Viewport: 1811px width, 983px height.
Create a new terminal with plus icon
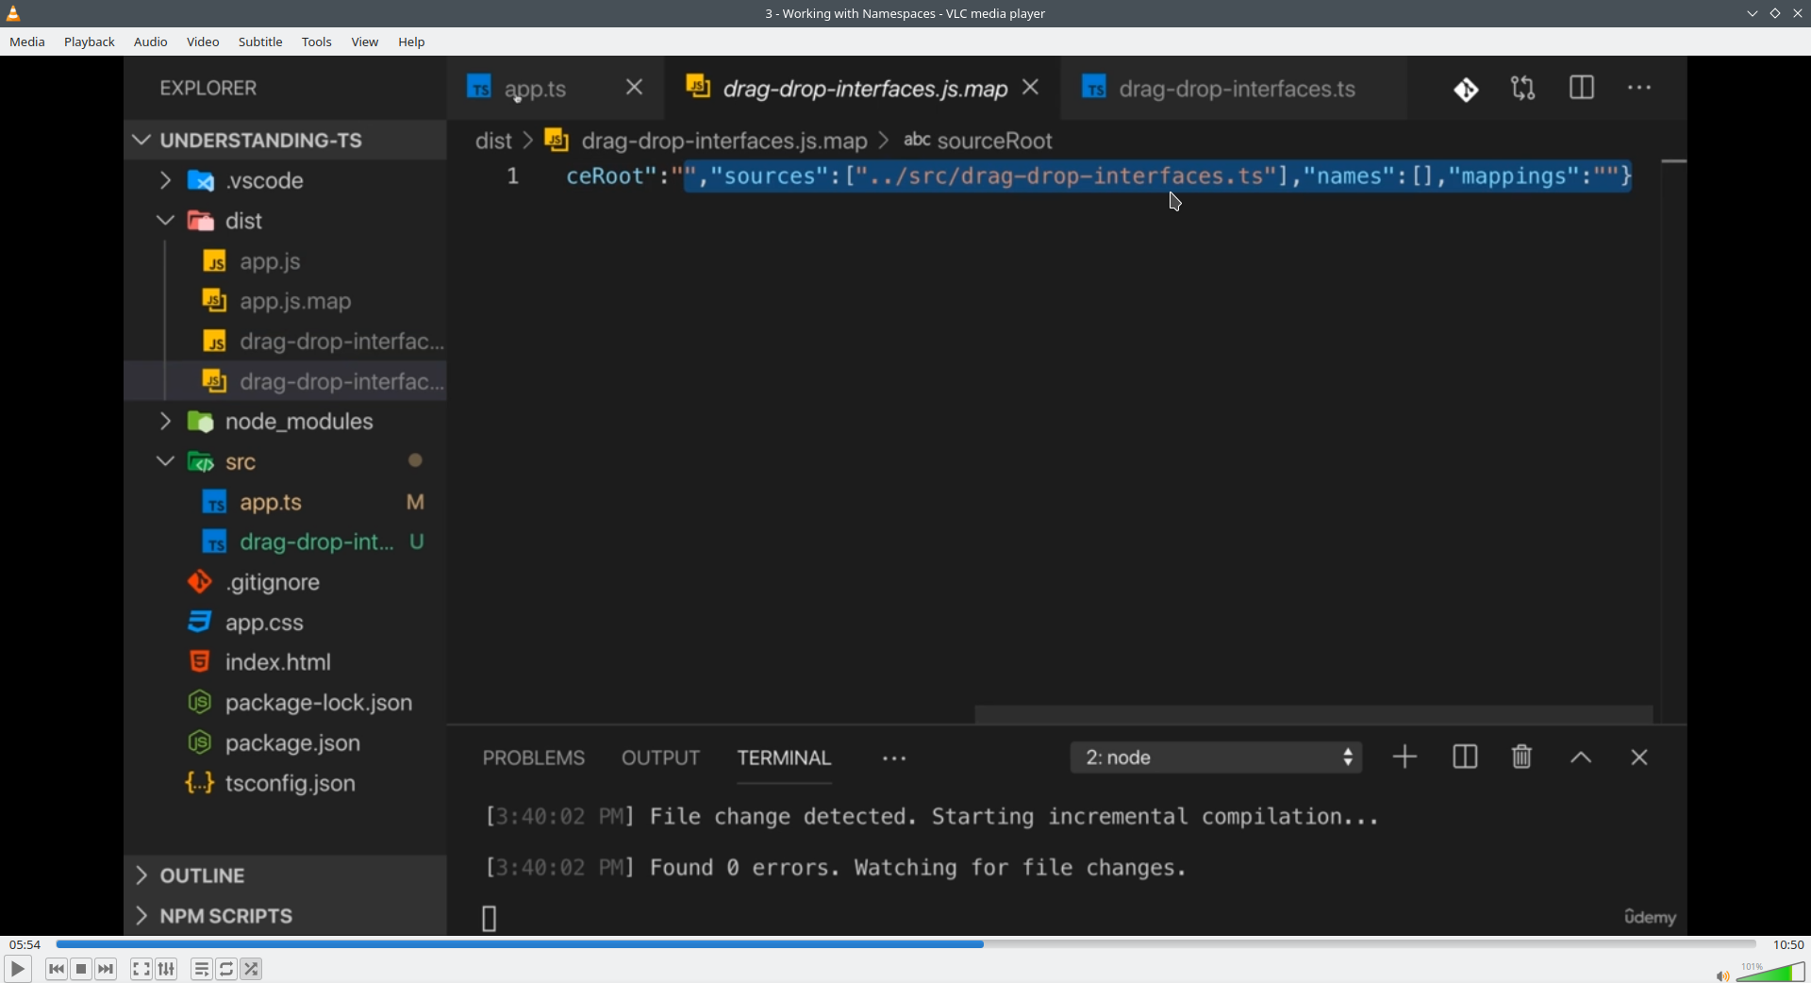[1405, 758]
